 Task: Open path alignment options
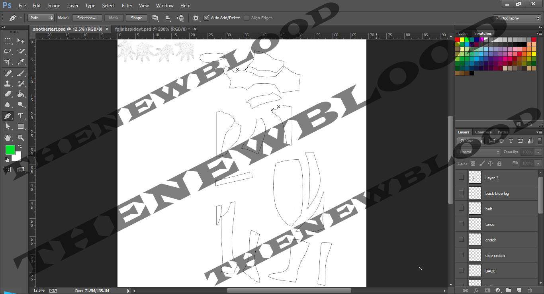(x=168, y=18)
